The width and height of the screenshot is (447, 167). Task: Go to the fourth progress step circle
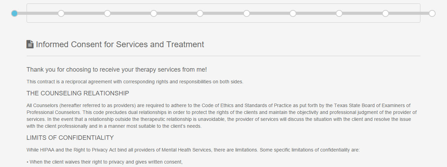[154, 13]
